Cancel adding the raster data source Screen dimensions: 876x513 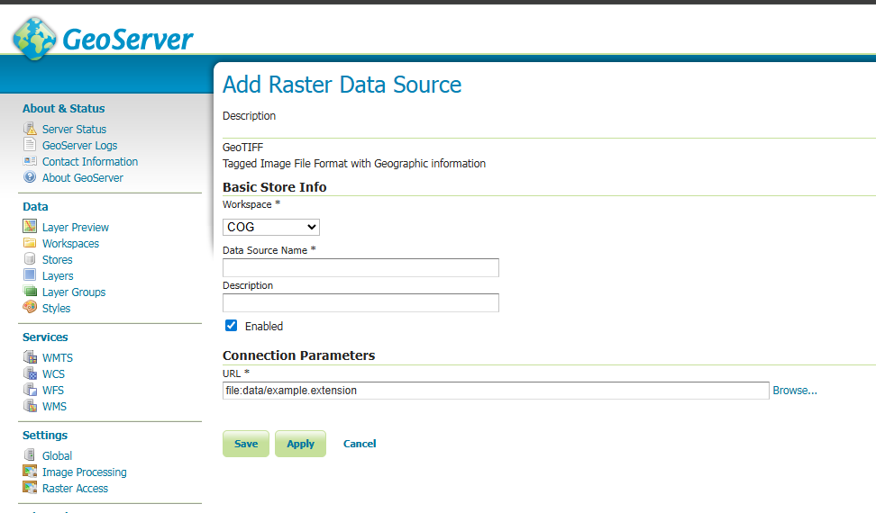coord(360,444)
